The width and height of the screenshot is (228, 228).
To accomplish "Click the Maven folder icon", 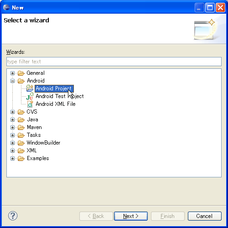I will 21,127.
